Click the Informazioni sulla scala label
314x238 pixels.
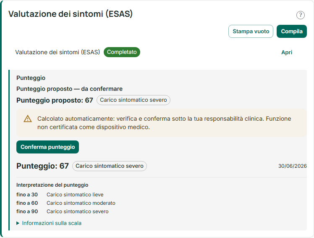pyautogui.click(x=52, y=223)
